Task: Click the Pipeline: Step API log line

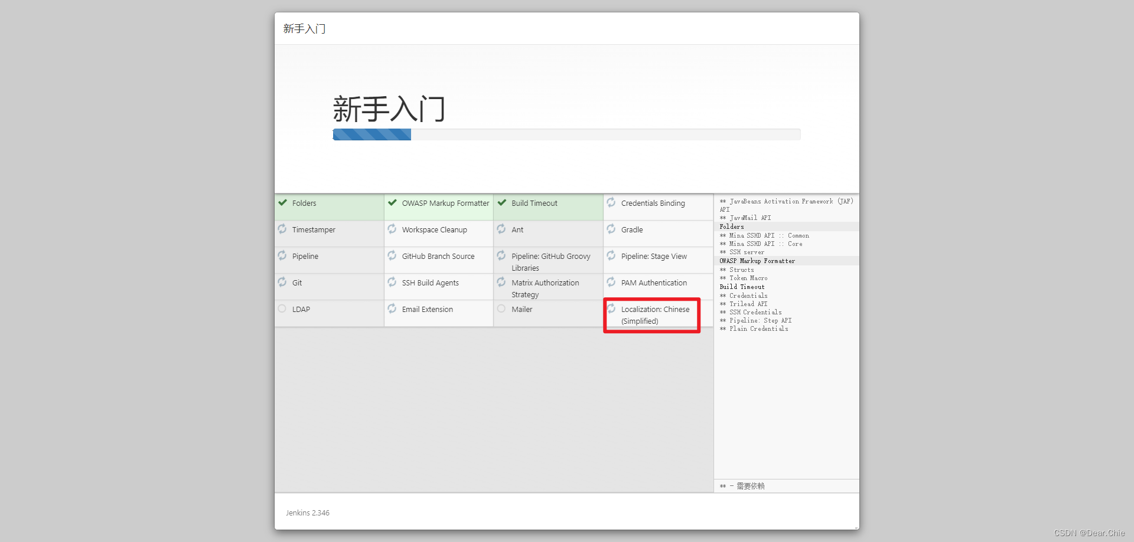Action: click(x=755, y=320)
